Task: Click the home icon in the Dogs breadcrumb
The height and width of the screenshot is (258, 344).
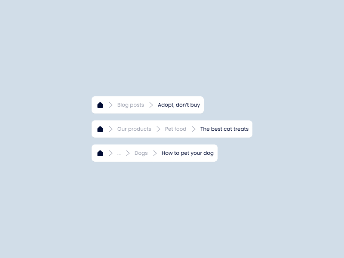Action: tap(100, 153)
